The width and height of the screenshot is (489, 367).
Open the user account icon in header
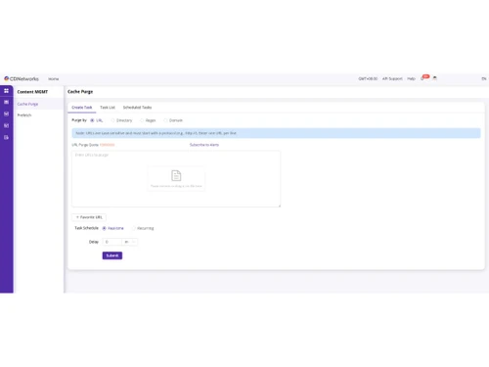coord(435,78)
